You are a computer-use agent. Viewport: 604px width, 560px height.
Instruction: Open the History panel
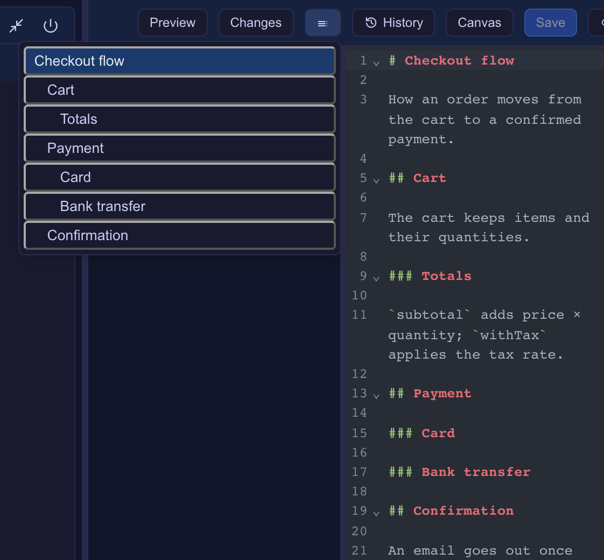click(x=394, y=23)
